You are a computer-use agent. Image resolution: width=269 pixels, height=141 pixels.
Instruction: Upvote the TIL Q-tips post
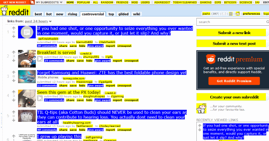14,112
